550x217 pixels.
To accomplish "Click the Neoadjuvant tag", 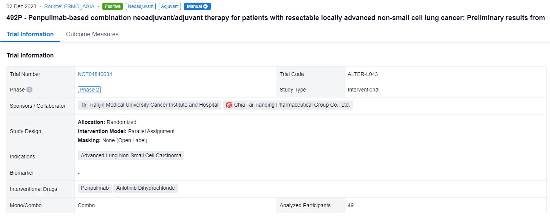I will click(141, 6).
